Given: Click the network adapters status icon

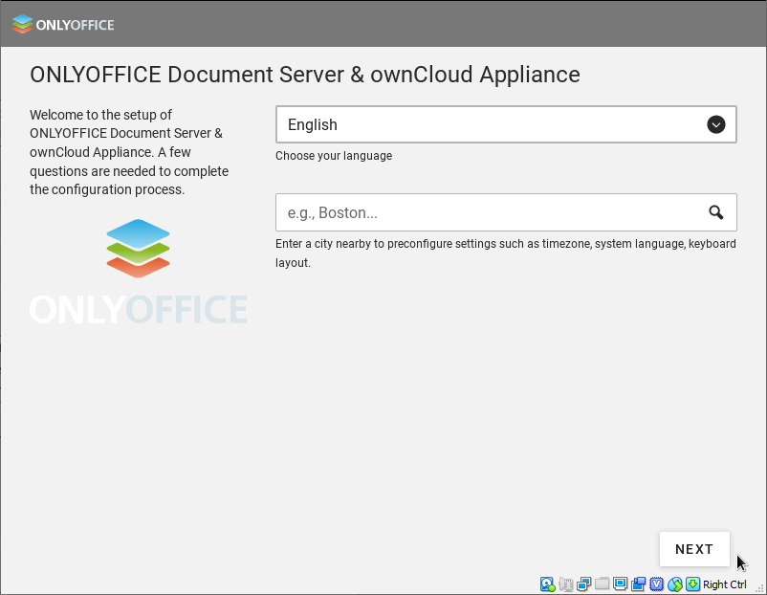Looking at the screenshot, I should (583, 584).
